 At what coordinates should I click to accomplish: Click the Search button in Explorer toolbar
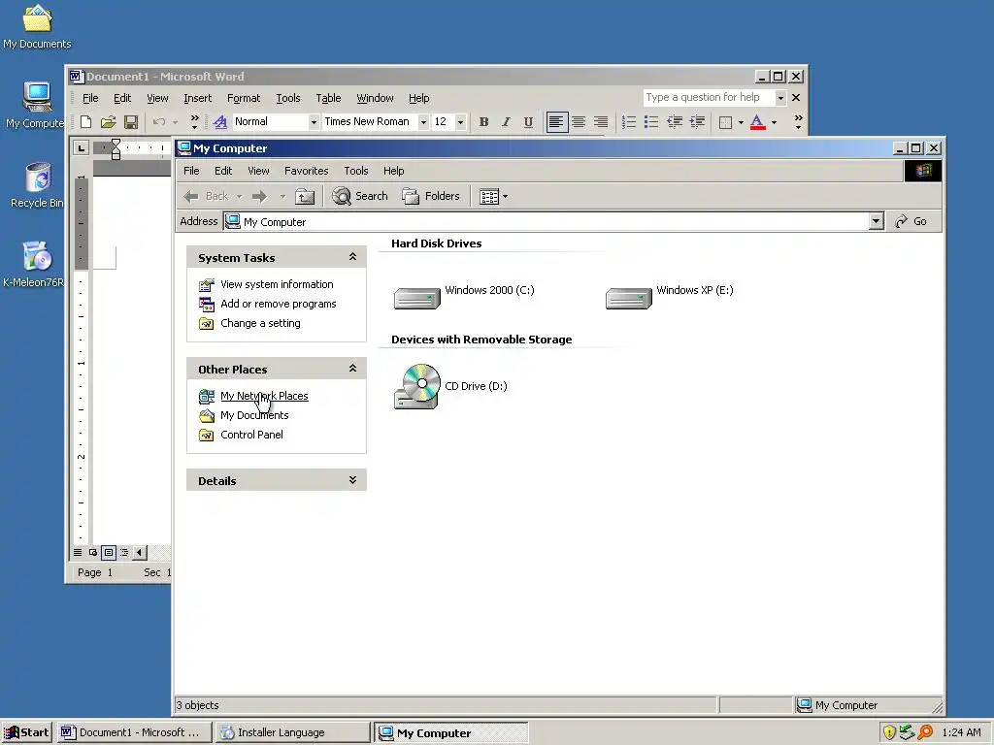point(360,196)
